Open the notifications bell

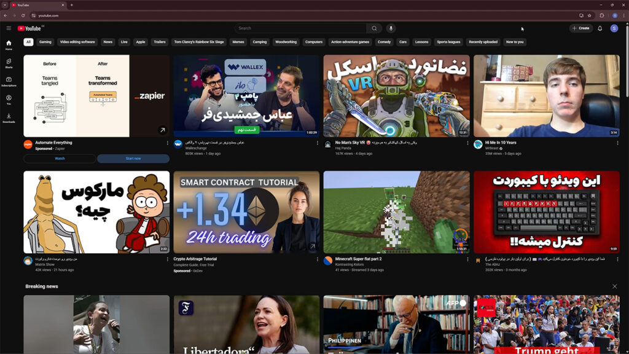tap(600, 28)
